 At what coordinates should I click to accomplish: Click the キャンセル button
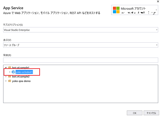151,113
